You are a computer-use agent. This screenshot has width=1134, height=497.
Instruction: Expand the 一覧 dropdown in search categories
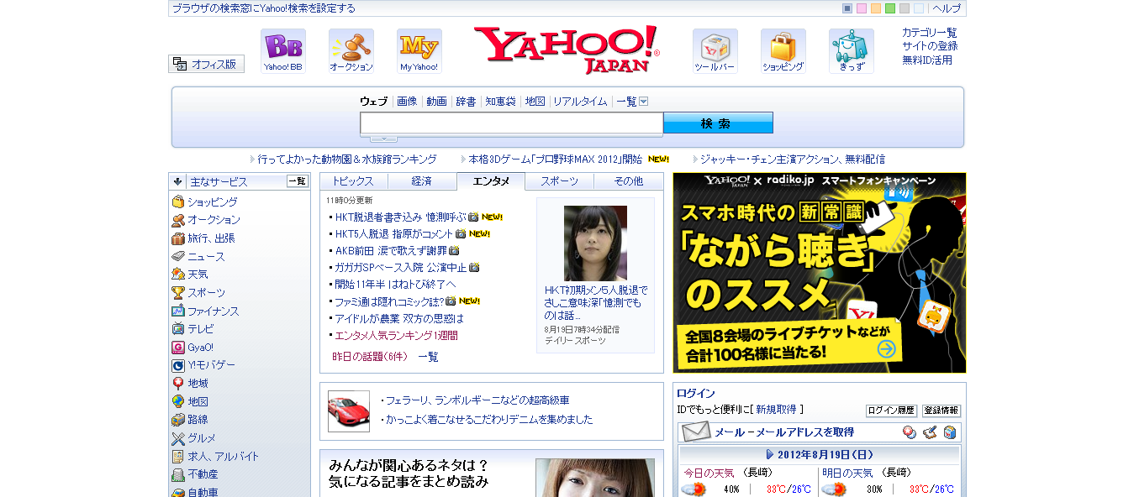pos(643,102)
